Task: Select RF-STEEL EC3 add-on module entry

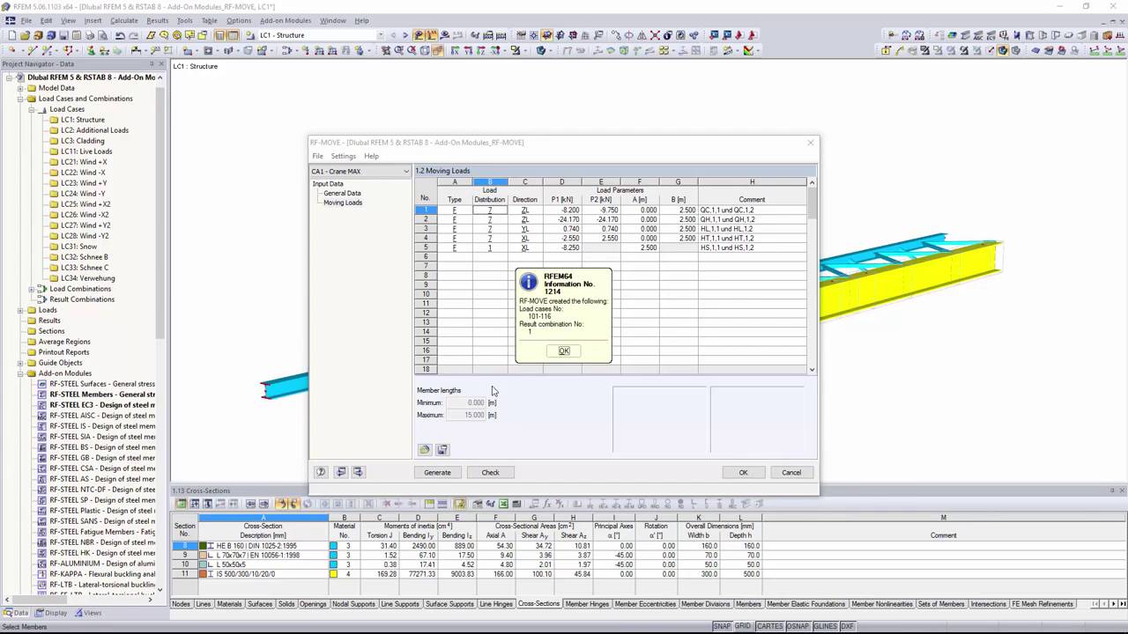Action: [102, 405]
